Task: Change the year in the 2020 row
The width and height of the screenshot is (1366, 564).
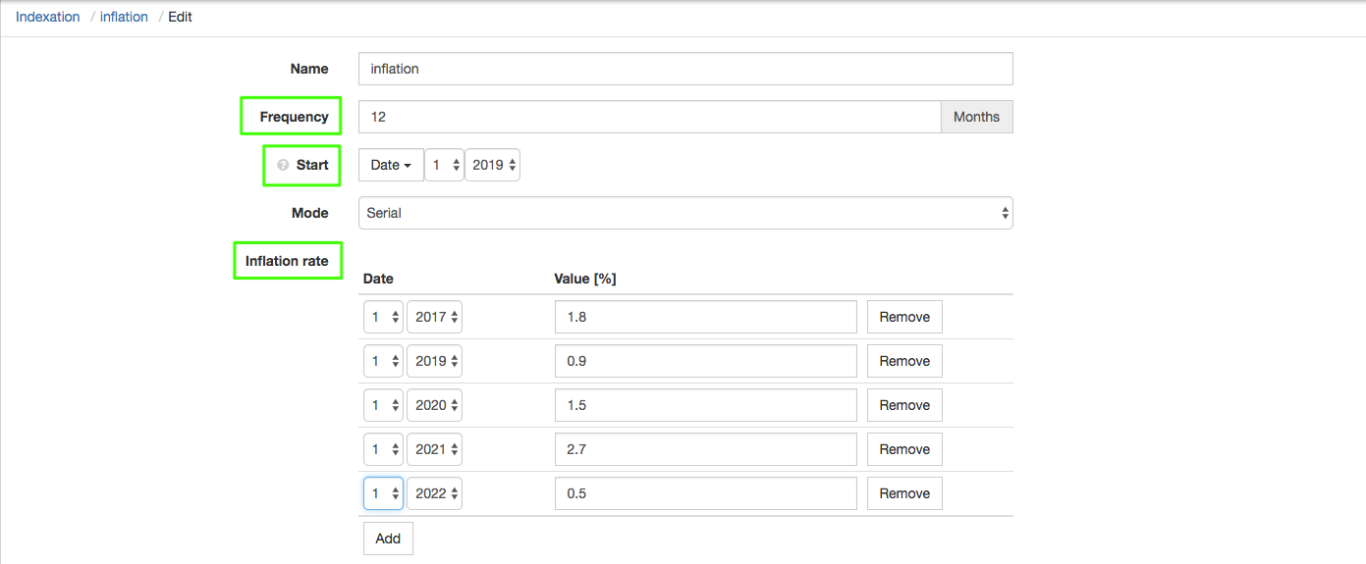Action: [434, 405]
